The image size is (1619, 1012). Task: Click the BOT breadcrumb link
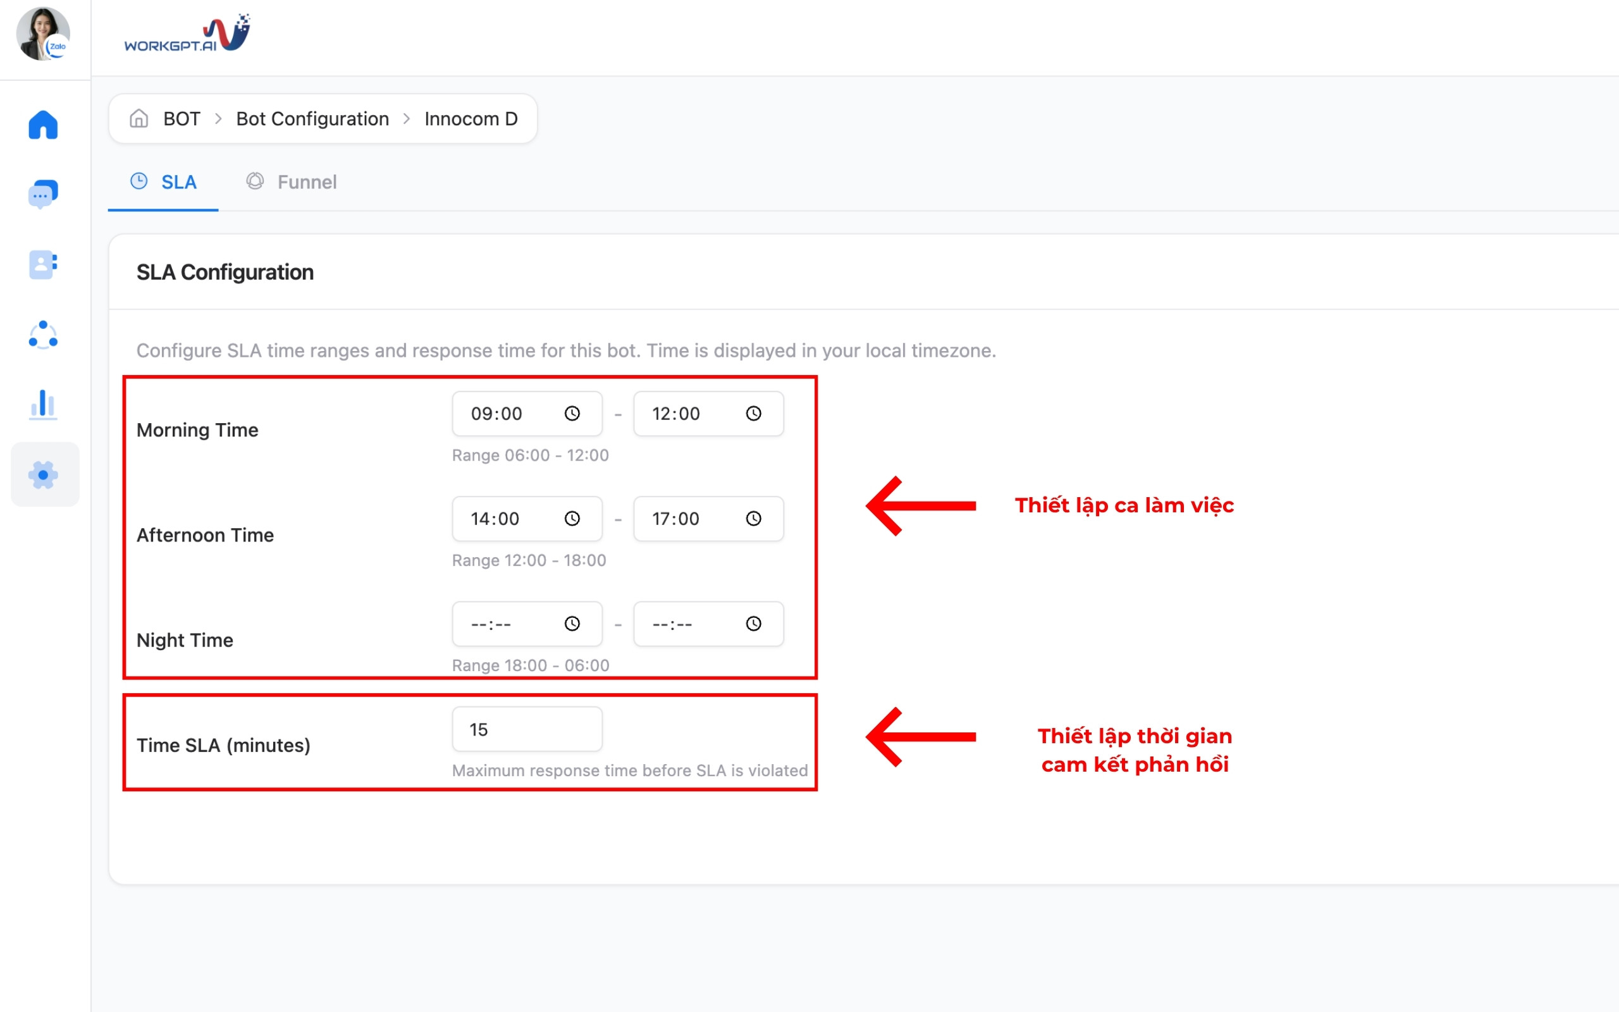182,118
